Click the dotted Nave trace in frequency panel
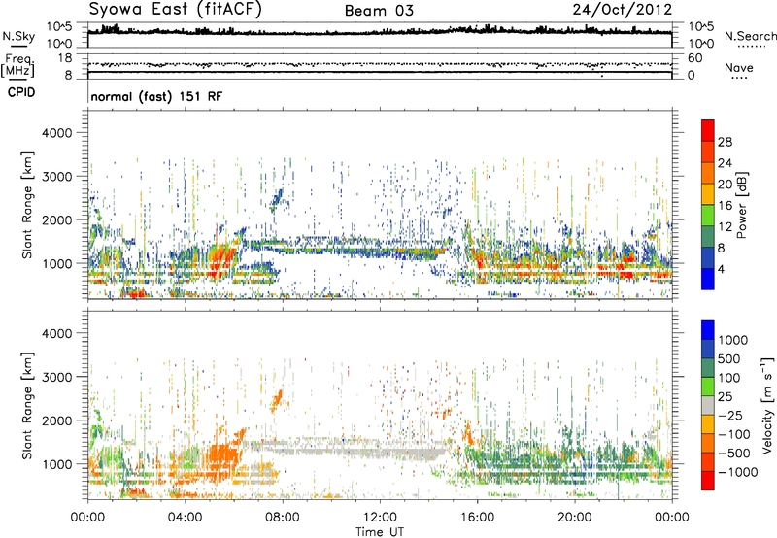The height and width of the screenshot is (538, 777). click(x=380, y=64)
